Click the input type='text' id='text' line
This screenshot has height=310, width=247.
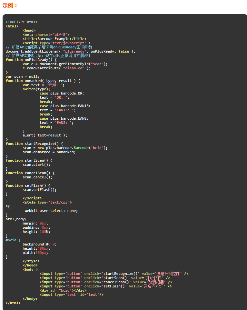tap(72, 295)
